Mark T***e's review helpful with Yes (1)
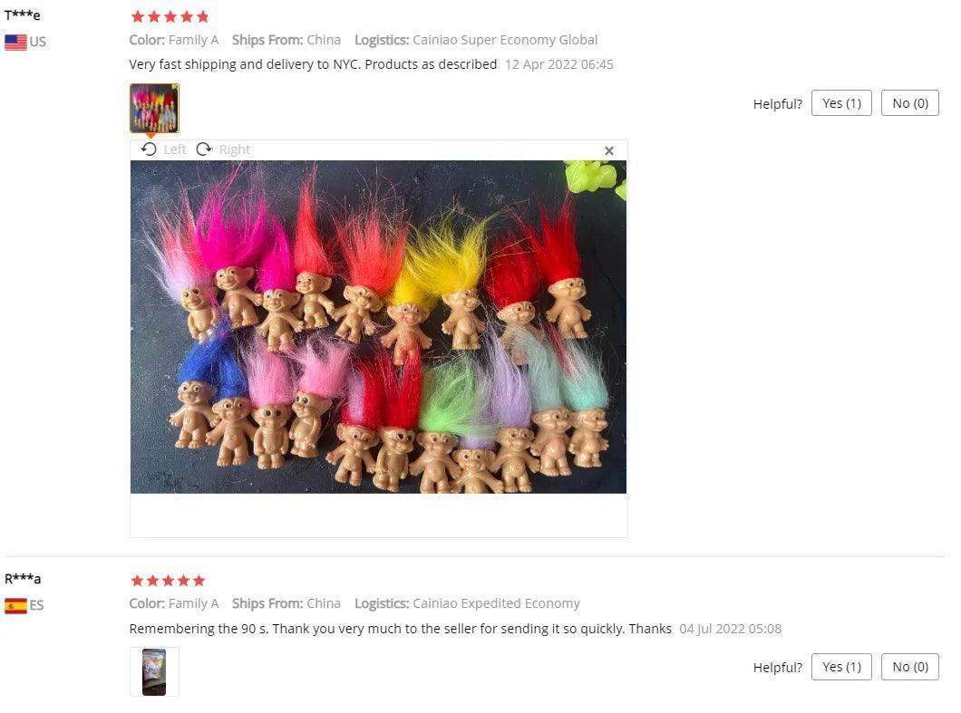The image size is (961, 713). coord(841,103)
